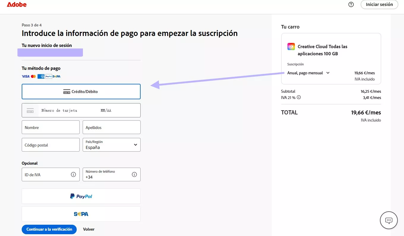The width and height of the screenshot is (404, 236).
Task: Click the ID de IVA field
Action: point(51,174)
